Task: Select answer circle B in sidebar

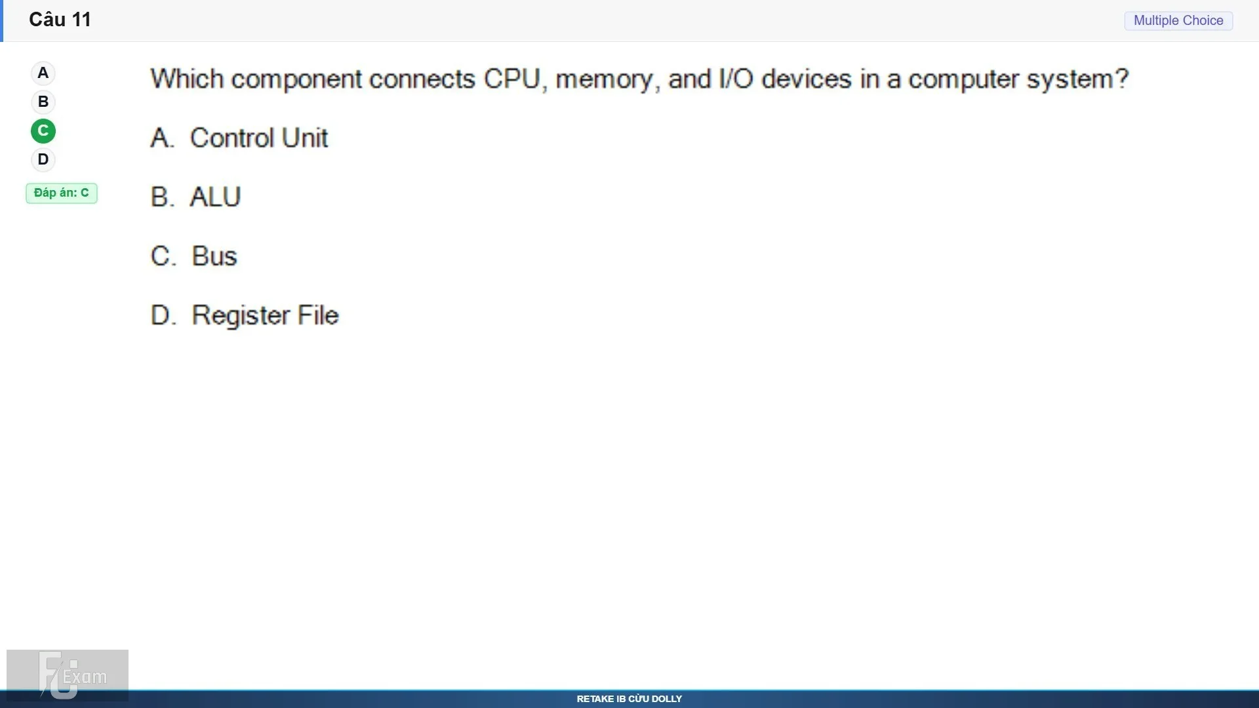Action: tap(43, 102)
